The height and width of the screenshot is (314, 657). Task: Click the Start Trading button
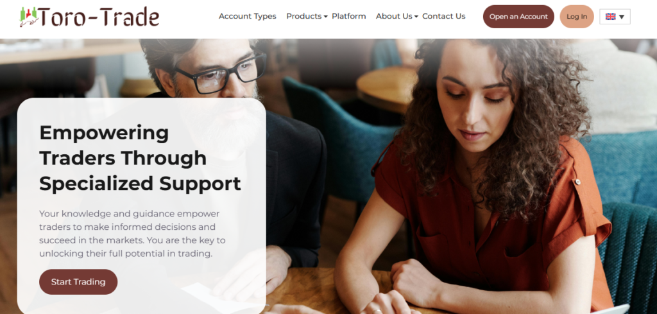pos(78,282)
